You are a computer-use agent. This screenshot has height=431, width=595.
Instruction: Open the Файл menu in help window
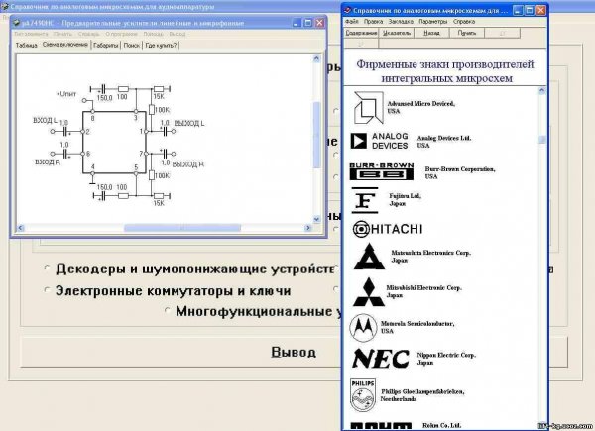(352, 22)
